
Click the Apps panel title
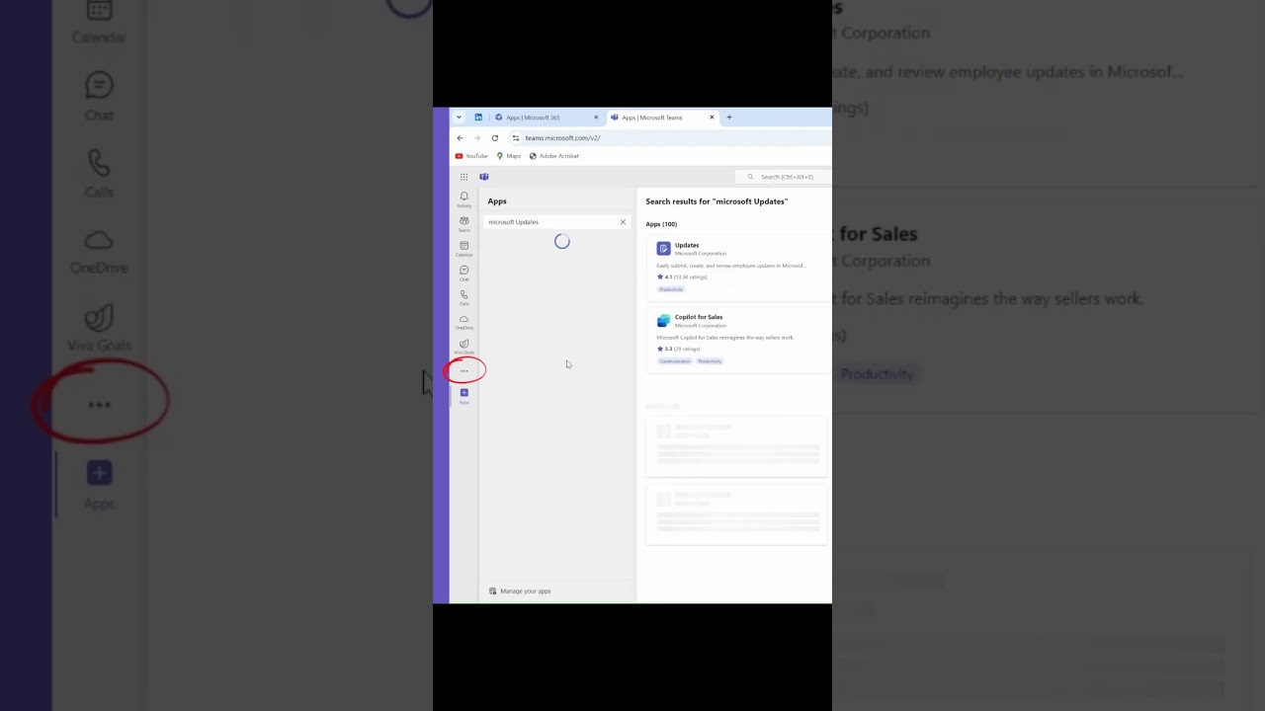click(497, 201)
